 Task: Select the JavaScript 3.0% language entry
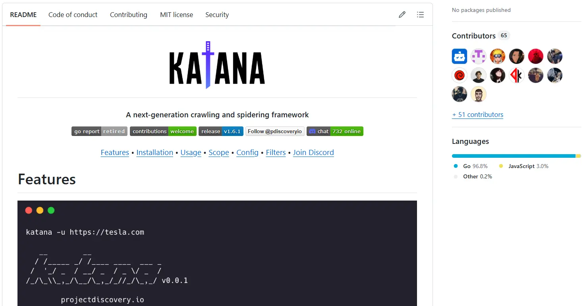pyautogui.click(x=523, y=166)
